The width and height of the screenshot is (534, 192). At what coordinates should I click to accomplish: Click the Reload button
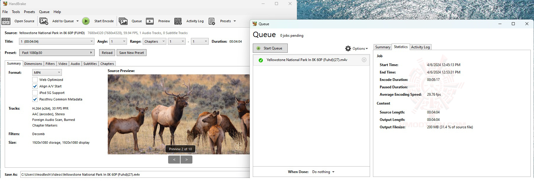[x=107, y=53]
